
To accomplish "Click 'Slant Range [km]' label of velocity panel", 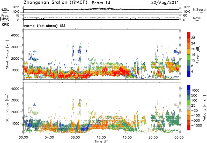I will tap(8, 108).
